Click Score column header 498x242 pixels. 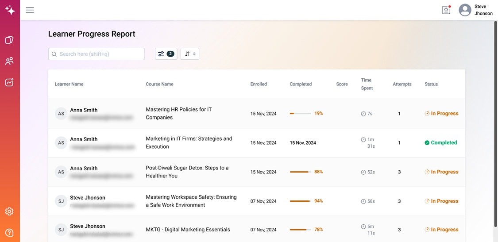coord(342,84)
